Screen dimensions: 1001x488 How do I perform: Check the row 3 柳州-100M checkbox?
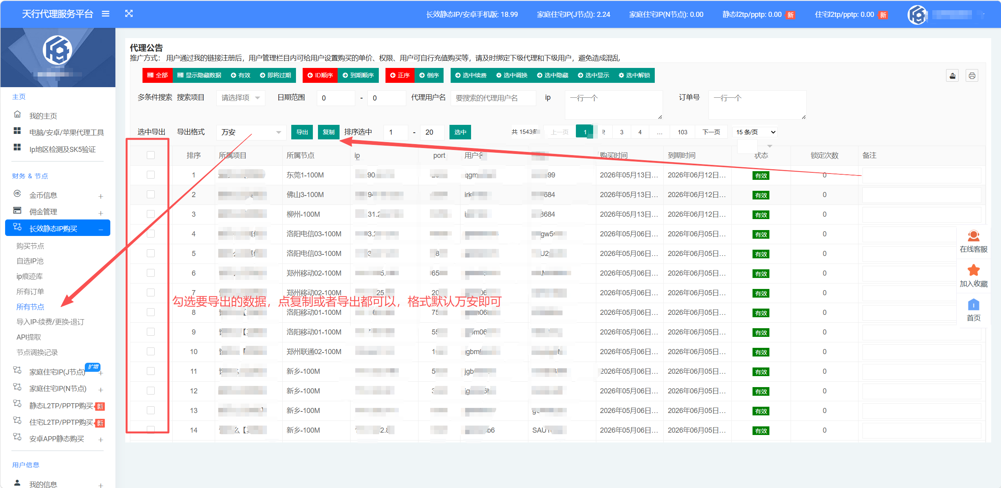coord(151,214)
